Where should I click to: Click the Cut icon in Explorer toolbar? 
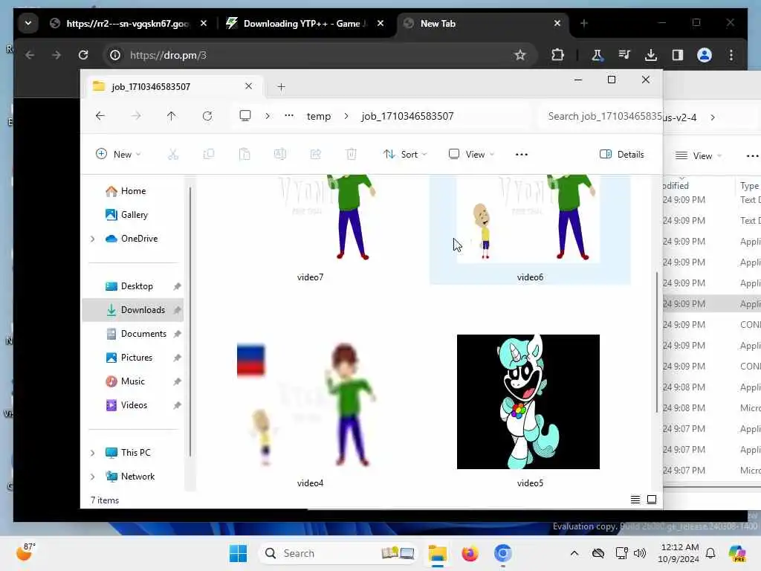click(172, 155)
